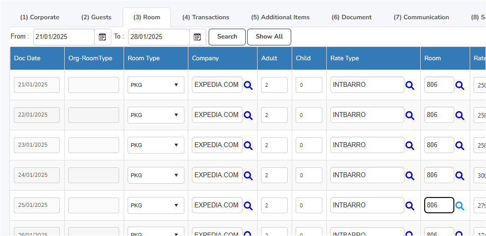Search room for the 24/01/2025 row
The height and width of the screenshot is (236, 486).
pos(460,176)
